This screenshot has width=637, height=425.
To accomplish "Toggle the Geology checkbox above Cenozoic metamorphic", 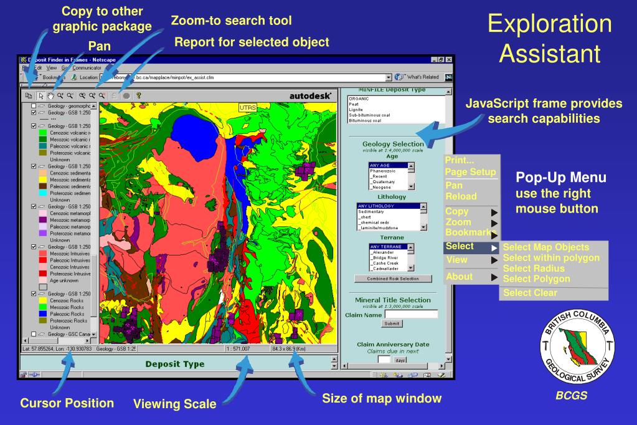I will pyautogui.click(x=34, y=207).
